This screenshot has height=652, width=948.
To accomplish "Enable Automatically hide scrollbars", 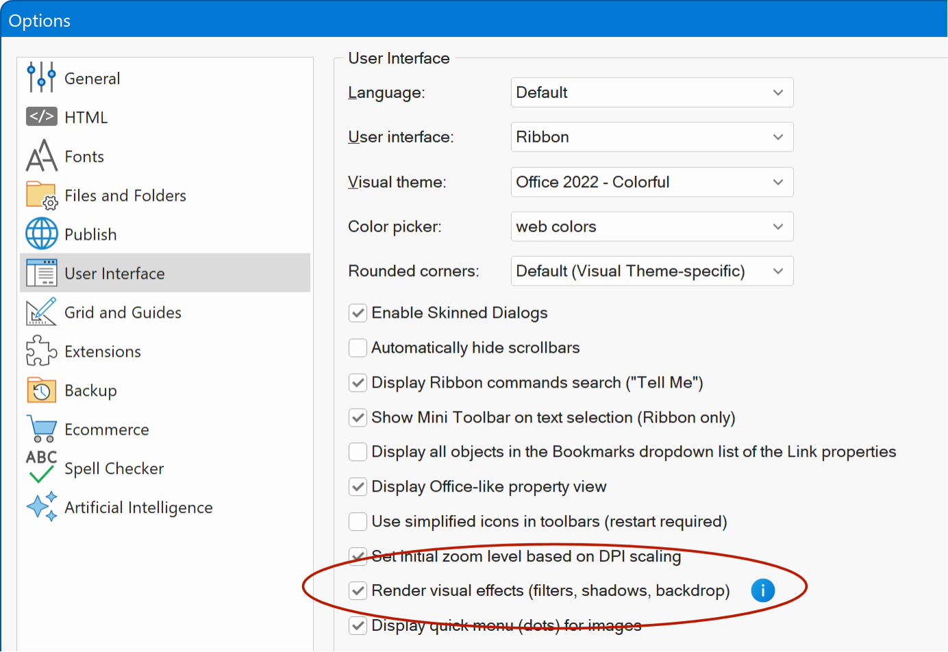I will tap(358, 348).
